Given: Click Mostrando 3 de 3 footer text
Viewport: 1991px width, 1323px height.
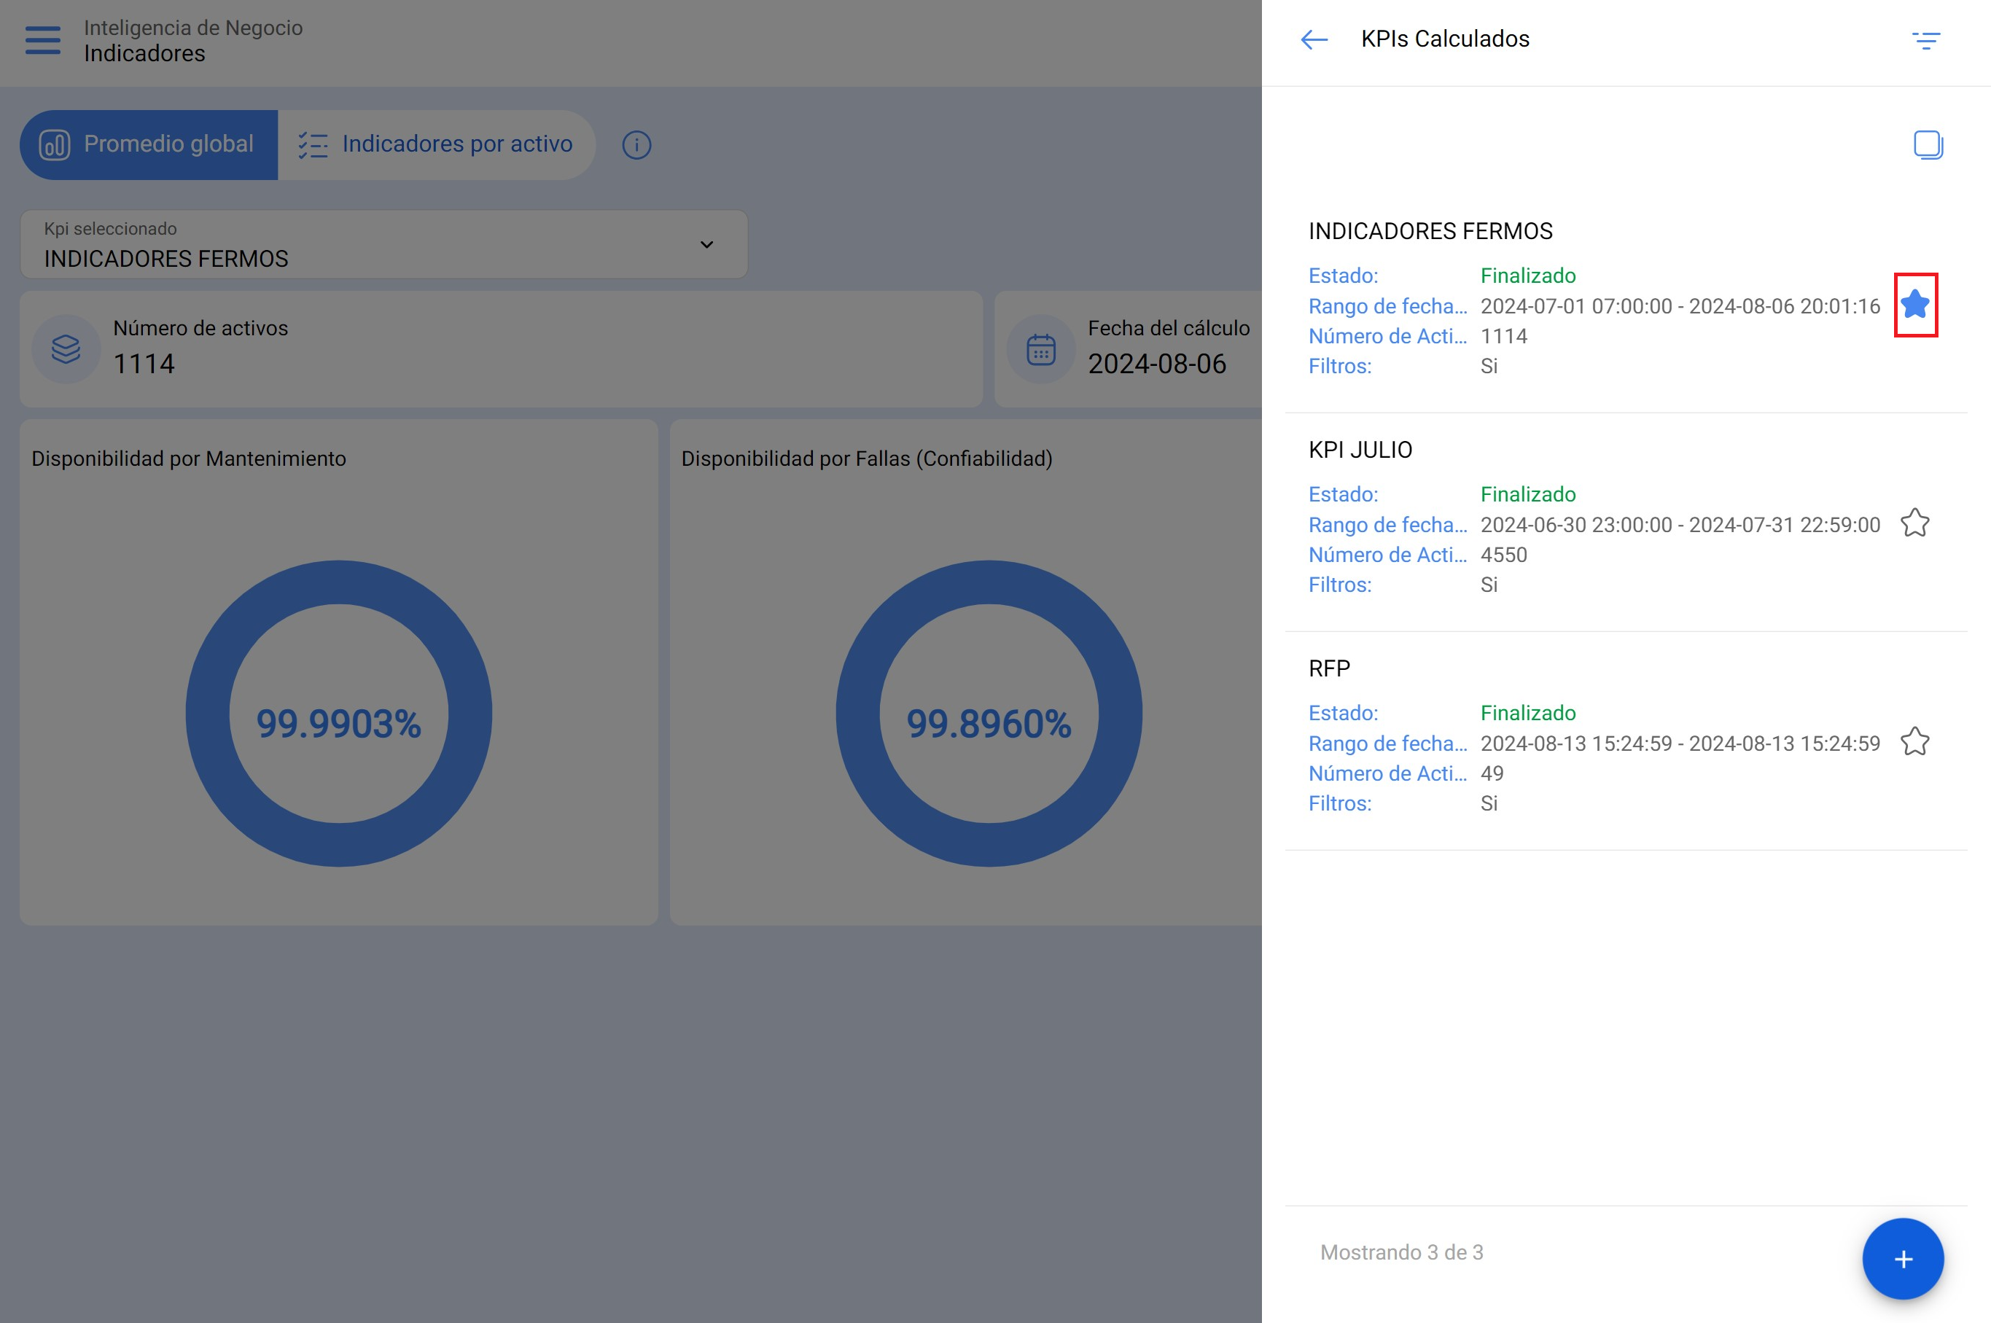Looking at the screenshot, I should pos(1401,1252).
